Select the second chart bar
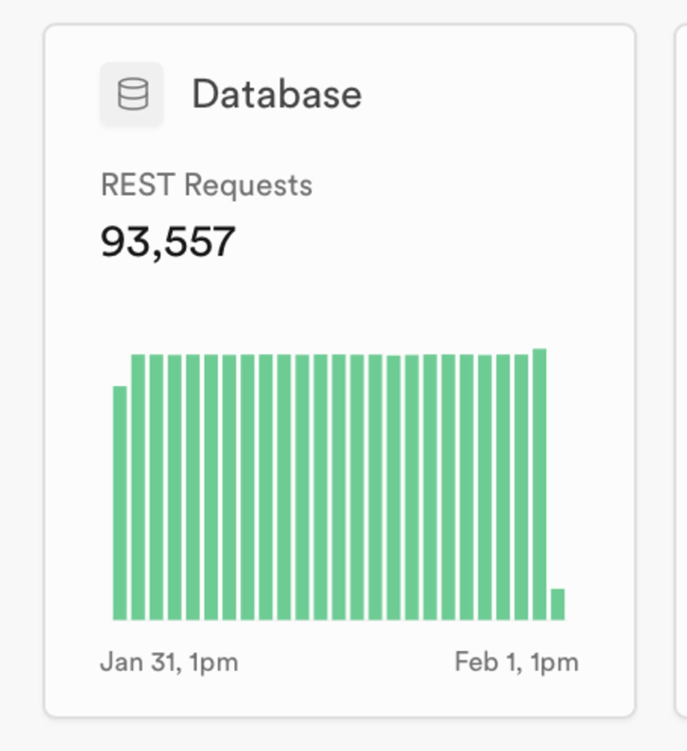 coord(138,483)
